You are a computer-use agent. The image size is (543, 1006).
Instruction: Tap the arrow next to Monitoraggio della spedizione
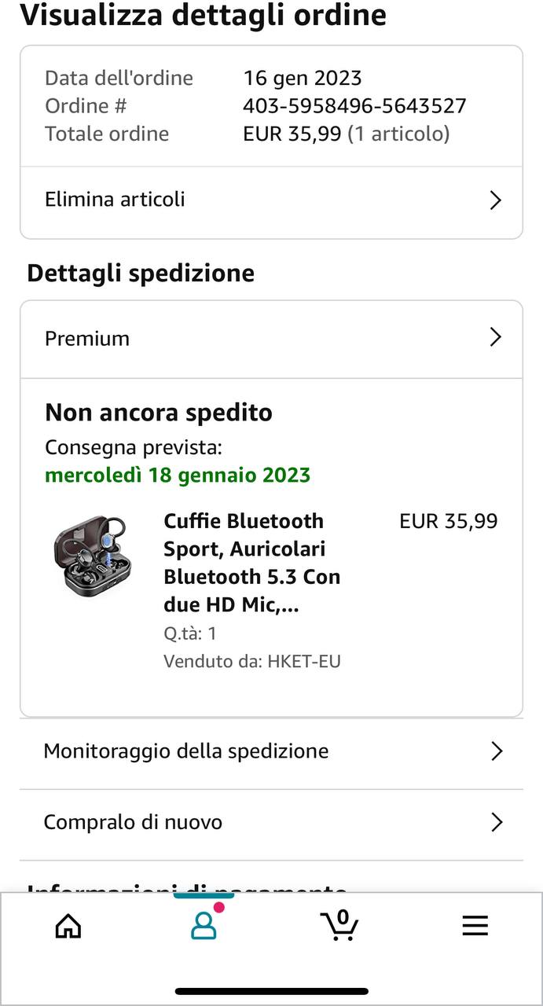496,751
